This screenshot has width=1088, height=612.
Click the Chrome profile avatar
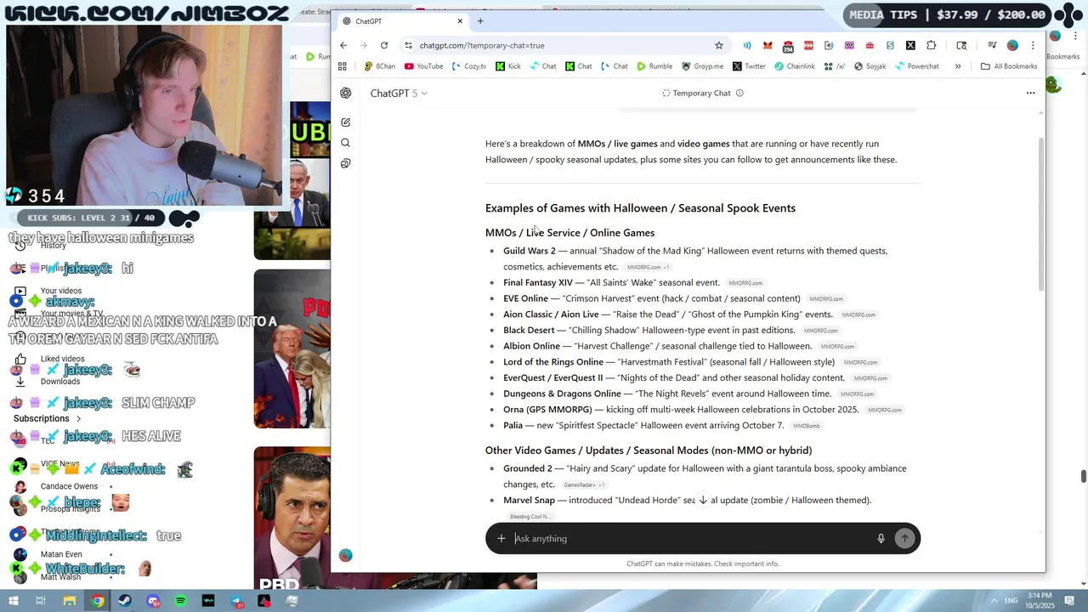[x=1012, y=45]
